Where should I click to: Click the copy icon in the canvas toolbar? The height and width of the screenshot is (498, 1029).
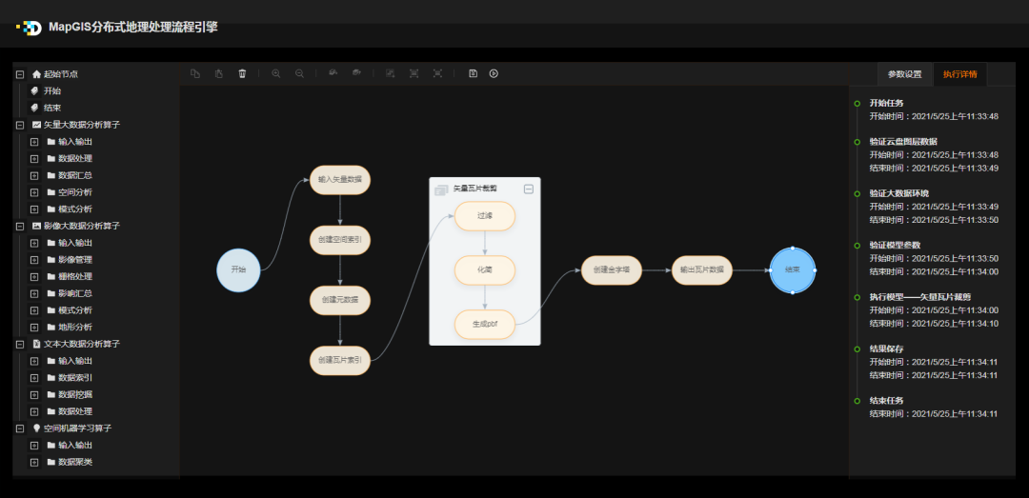coord(195,73)
